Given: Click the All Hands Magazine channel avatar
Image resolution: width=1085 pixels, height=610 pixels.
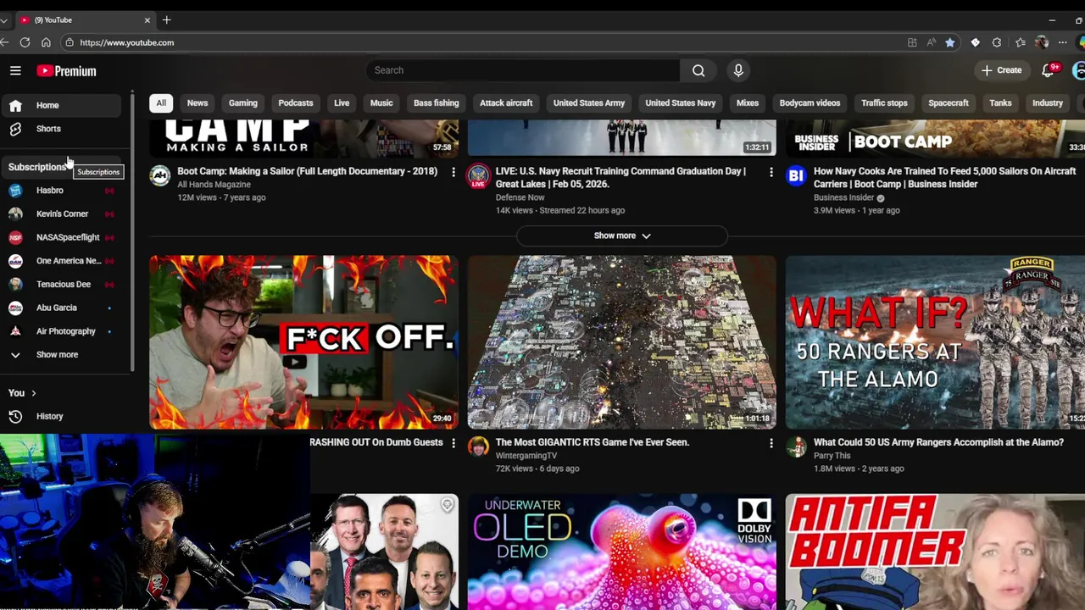Looking at the screenshot, I should click(160, 175).
